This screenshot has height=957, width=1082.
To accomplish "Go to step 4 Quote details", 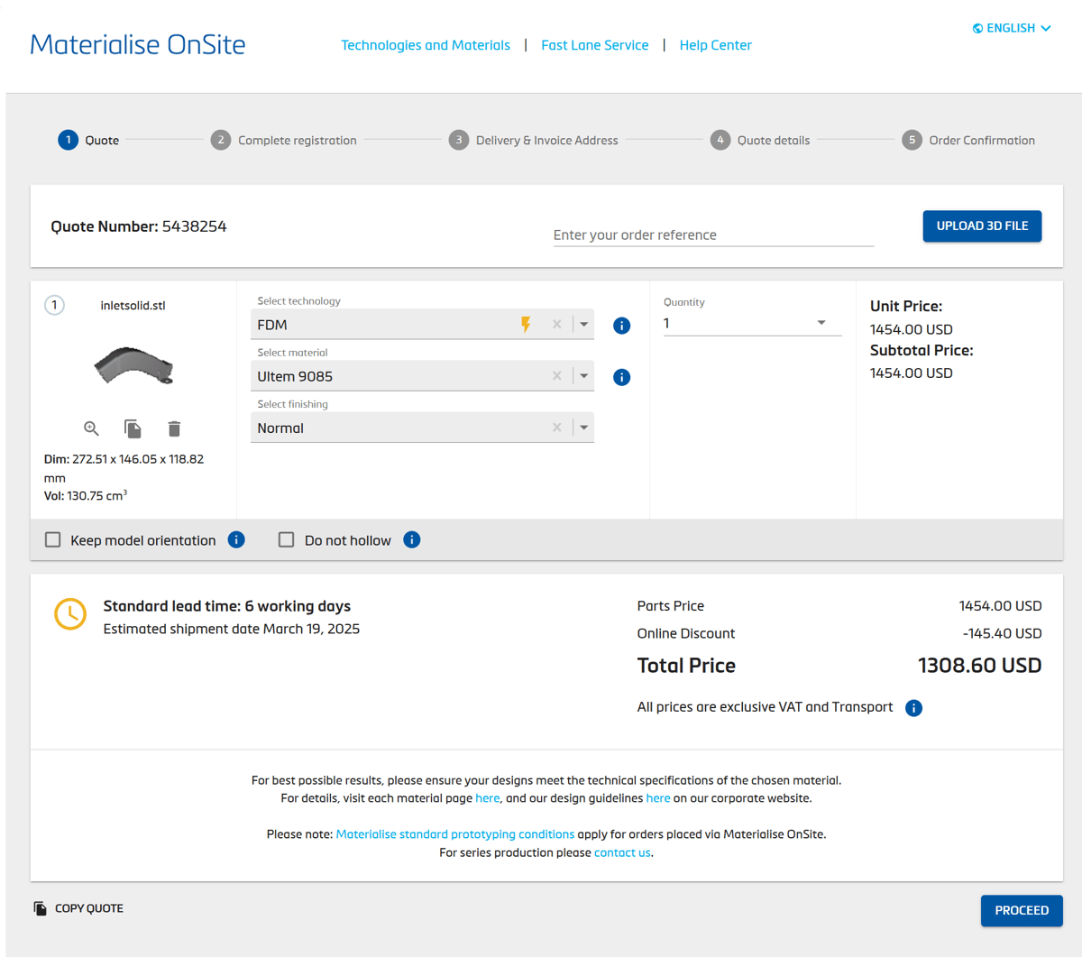I will pos(760,140).
